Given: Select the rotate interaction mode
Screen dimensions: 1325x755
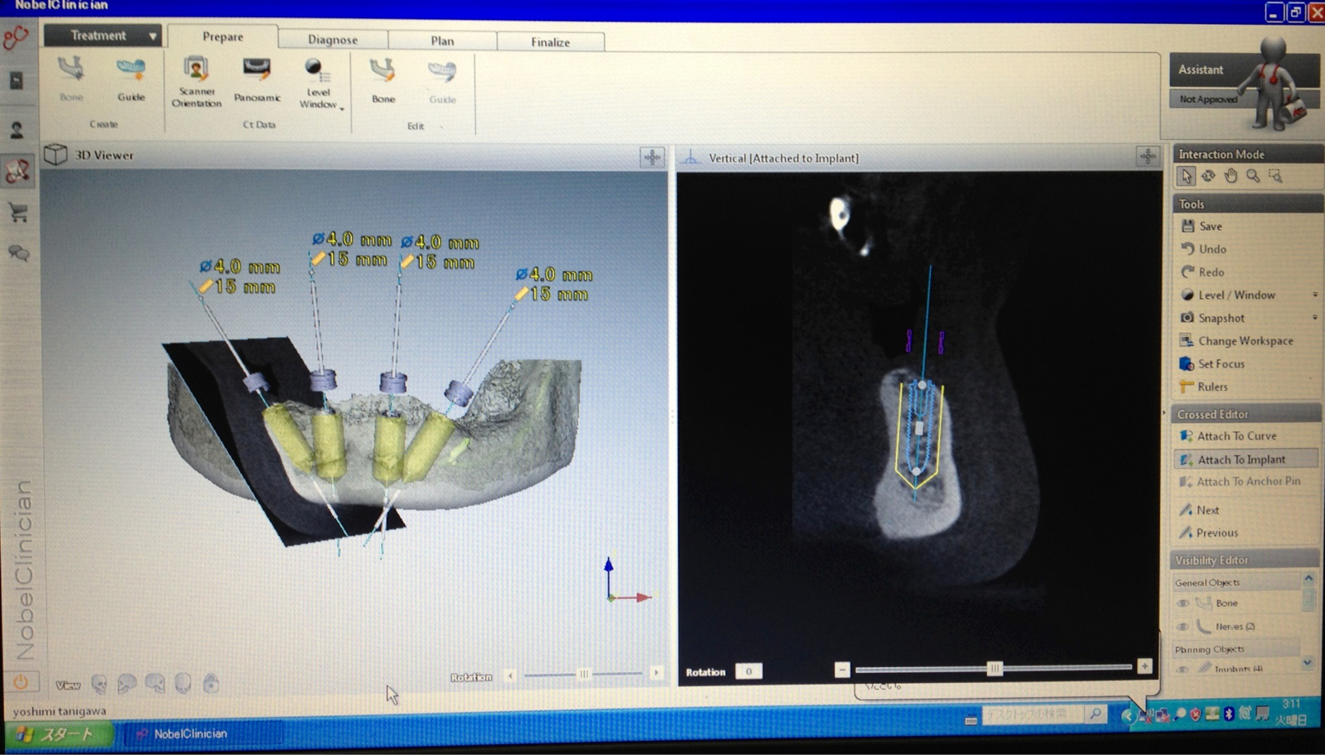Looking at the screenshot, I should point(1208,176).
